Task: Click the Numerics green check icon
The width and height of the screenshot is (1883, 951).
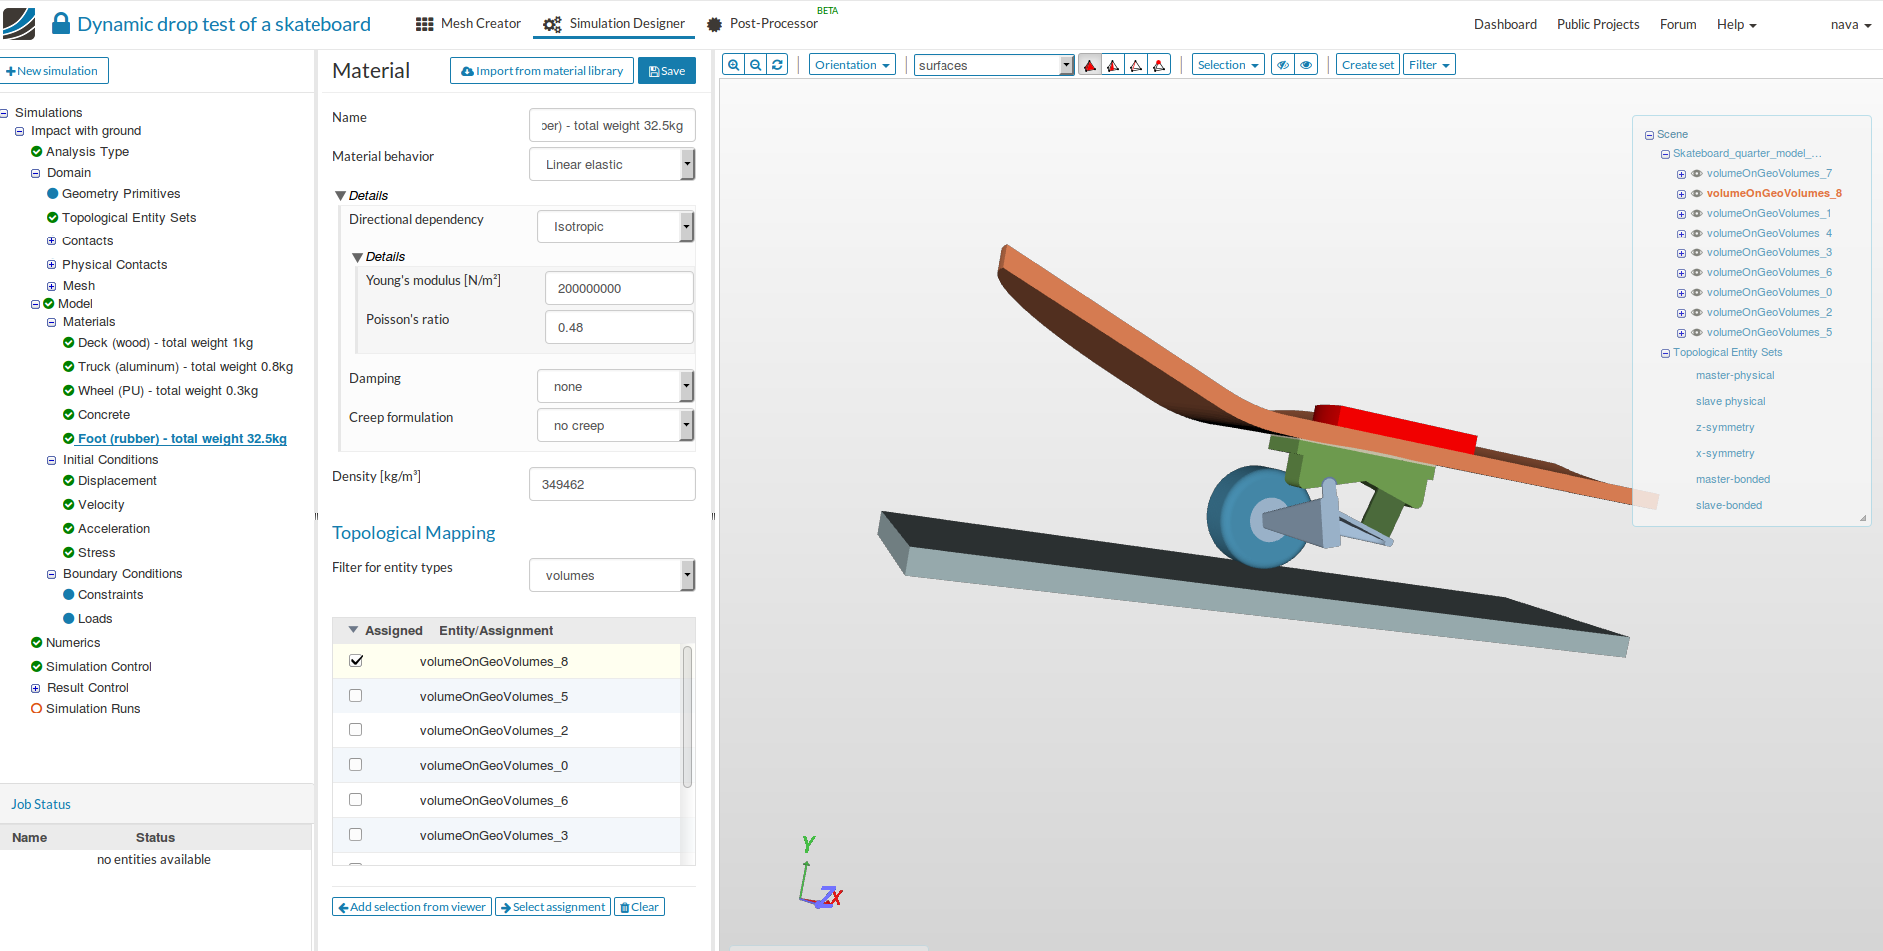Action: pyautogui.click(x=36, y=643)
